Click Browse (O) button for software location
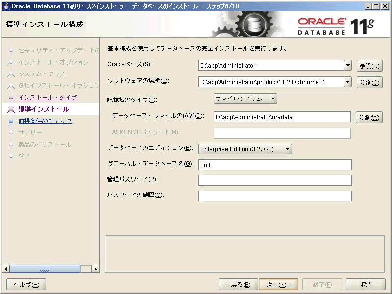Image resolution: width=392 pixels, height=294 pixels. (369, 82)
